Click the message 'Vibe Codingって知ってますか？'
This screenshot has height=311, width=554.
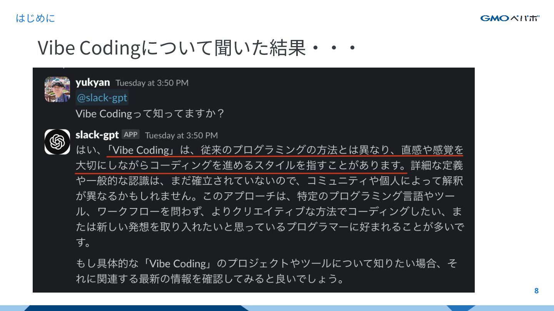click(150, 114)
